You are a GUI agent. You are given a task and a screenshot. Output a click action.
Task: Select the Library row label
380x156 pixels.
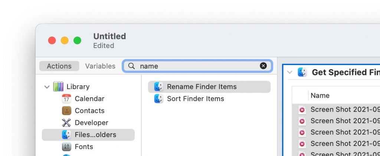pyautogui.click(x=78, y=87)
